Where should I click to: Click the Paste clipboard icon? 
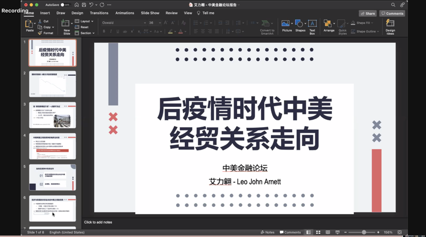[x=30, y=24]
